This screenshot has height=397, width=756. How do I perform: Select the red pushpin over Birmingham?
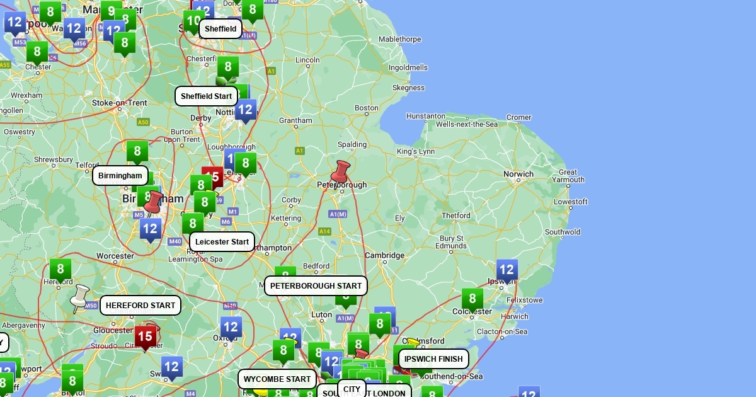point(153,202)
